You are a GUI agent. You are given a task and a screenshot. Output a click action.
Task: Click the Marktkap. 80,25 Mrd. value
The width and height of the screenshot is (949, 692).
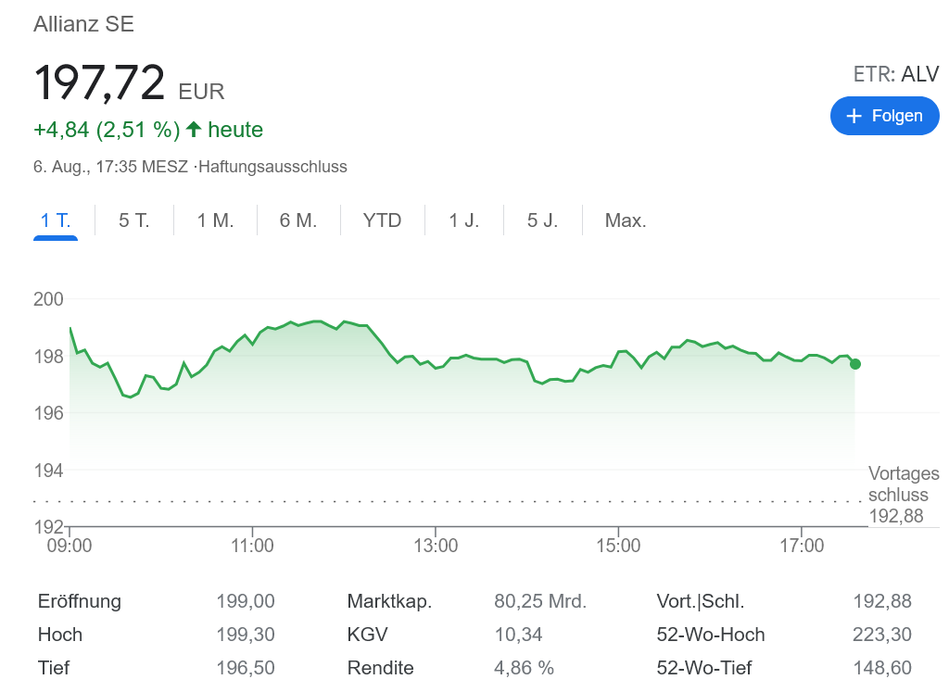[540, 601]
